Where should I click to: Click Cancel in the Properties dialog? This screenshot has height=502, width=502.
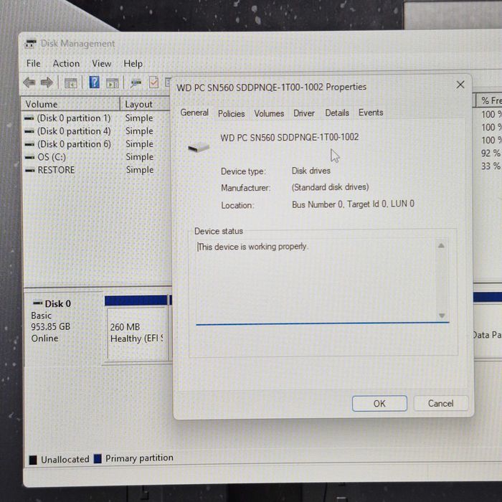440,403
